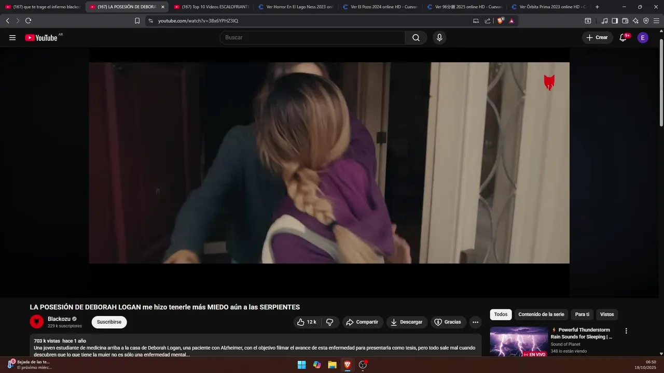Open site settings icon beside URL
This screenshot has width=664, height=373.
pos(150,21)
